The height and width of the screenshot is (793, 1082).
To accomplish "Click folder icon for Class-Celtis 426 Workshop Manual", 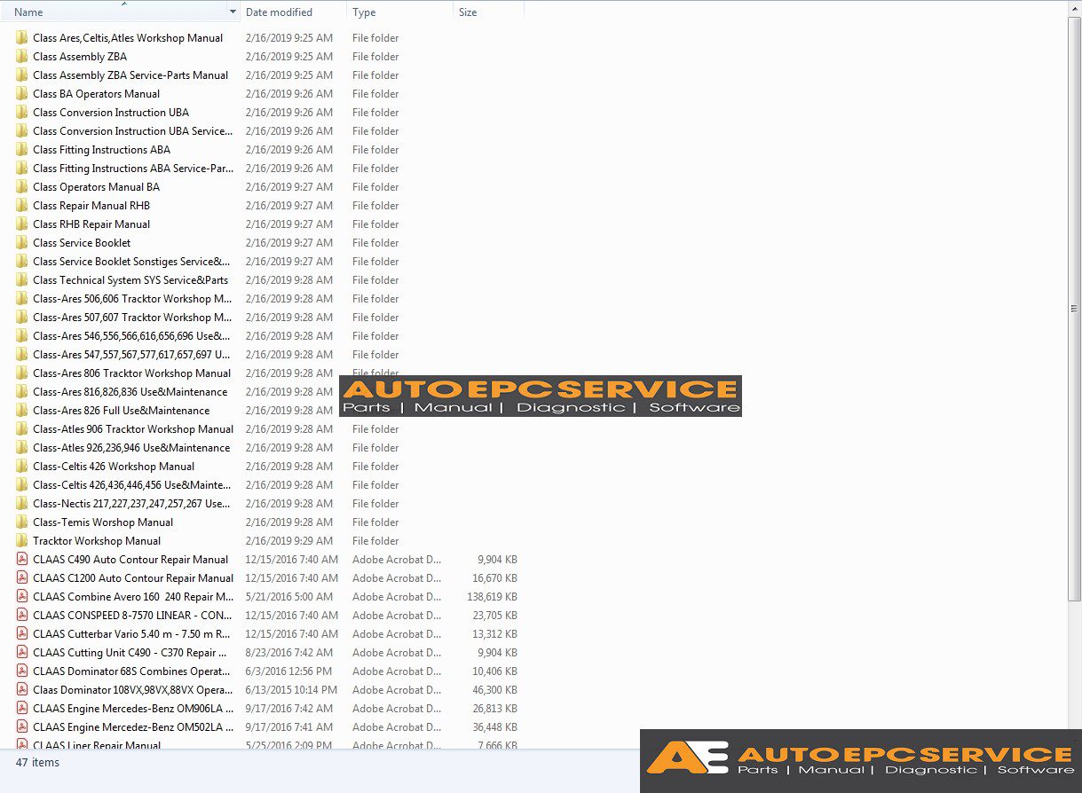I will pyautogui.click(x=21, y=467).
